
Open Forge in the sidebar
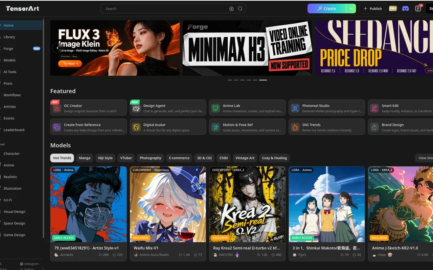click(x=21, y=49)
